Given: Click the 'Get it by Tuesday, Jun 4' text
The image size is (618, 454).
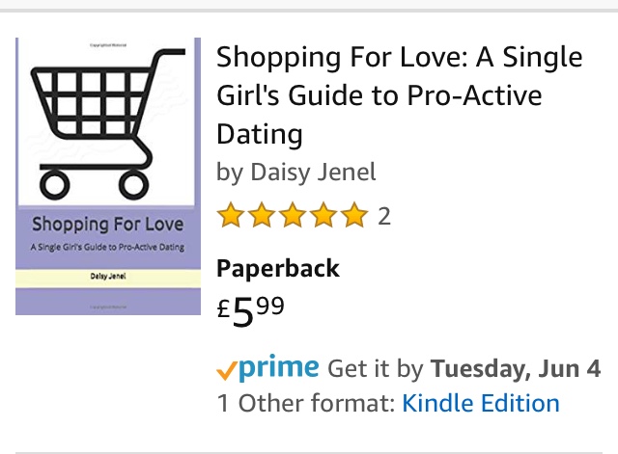Looking at the screenshot, I should coord(463,369).
